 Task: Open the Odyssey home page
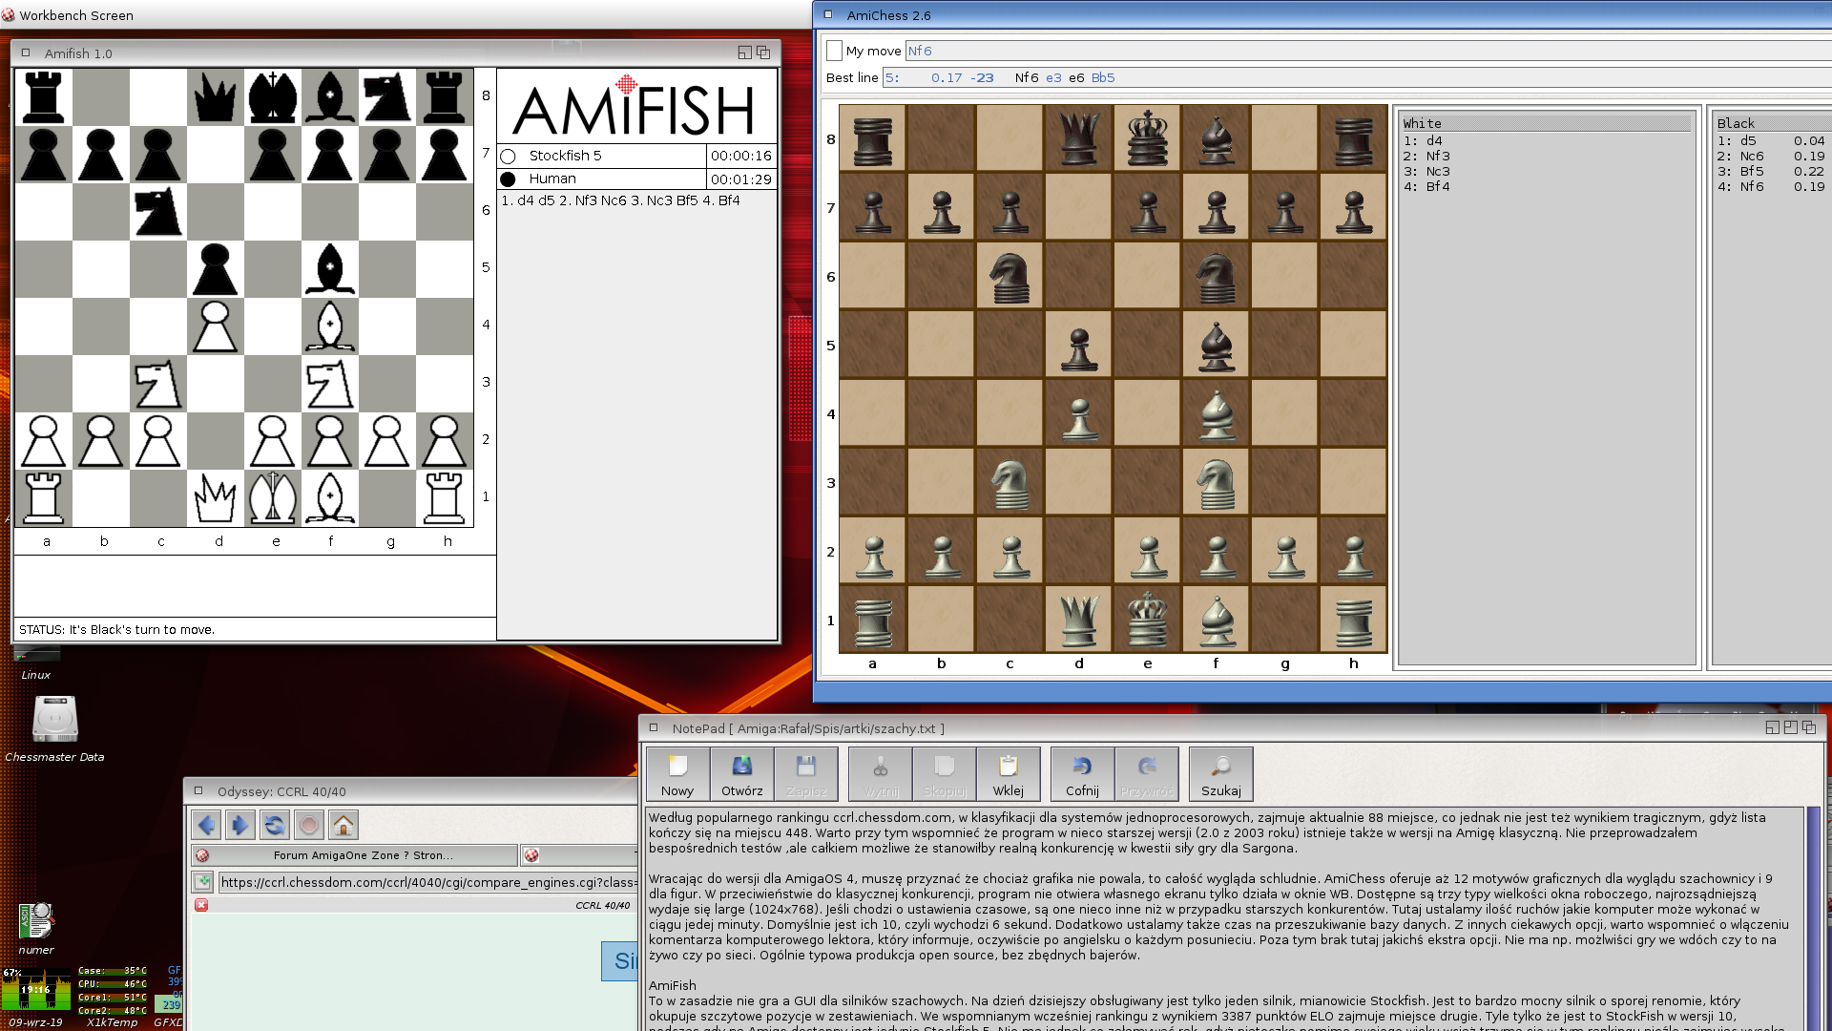[343, 825]
